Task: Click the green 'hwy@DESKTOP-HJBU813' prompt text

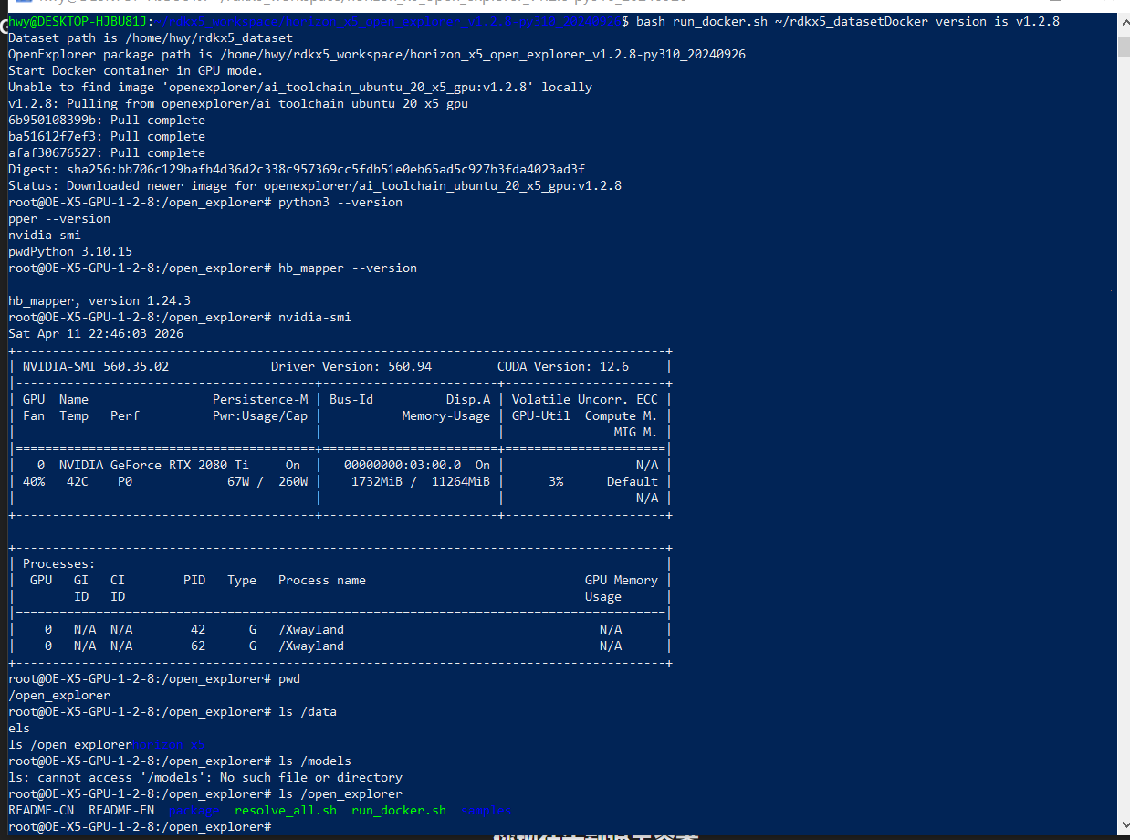Action: [77, 21]
